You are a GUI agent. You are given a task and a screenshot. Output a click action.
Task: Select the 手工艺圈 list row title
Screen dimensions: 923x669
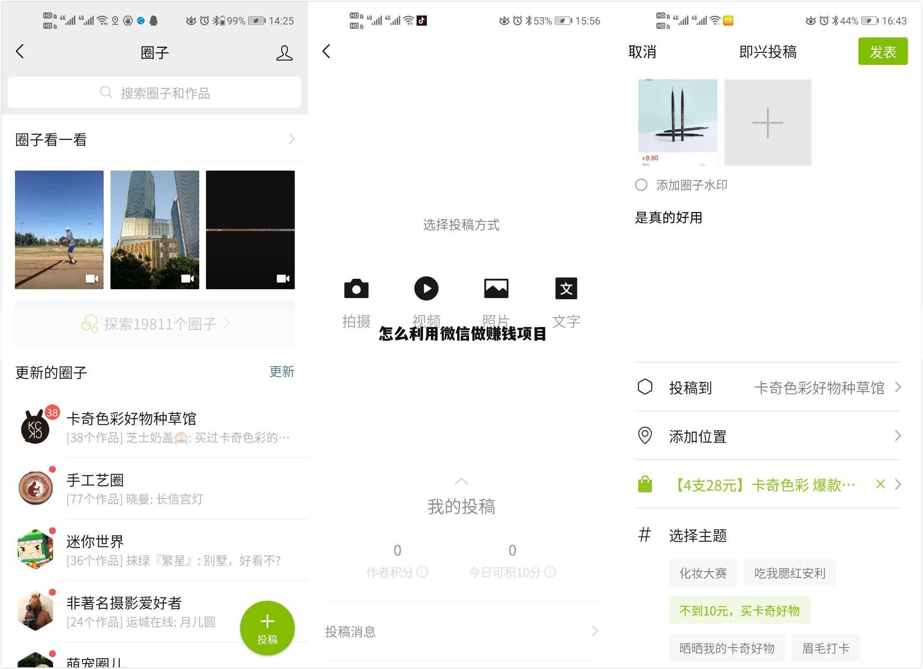click(95, 480)
